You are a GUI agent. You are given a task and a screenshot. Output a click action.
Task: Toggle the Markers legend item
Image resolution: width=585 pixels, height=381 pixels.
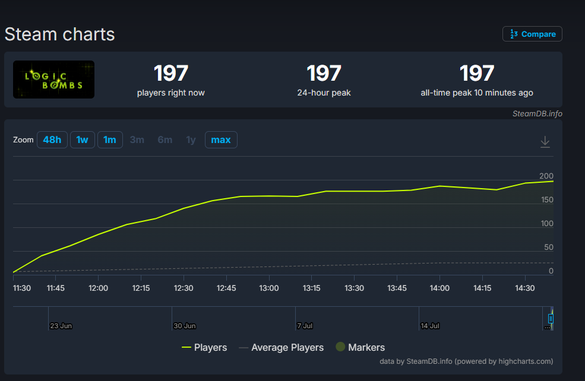point(360,347)
